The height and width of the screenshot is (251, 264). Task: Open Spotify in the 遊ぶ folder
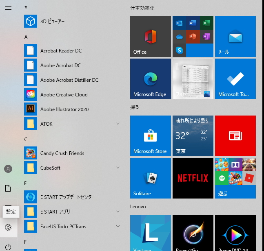pos(222,178)
